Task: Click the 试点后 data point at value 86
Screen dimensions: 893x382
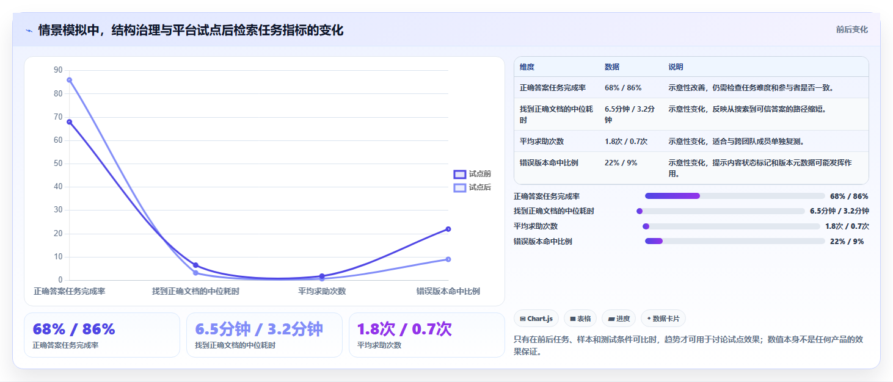Action: point(69,80)
